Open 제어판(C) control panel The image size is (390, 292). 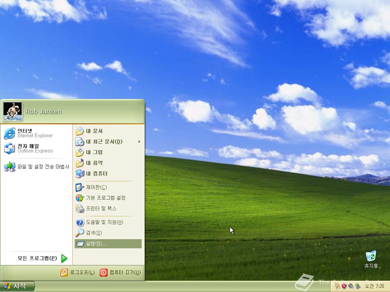[x=108, y=187]
